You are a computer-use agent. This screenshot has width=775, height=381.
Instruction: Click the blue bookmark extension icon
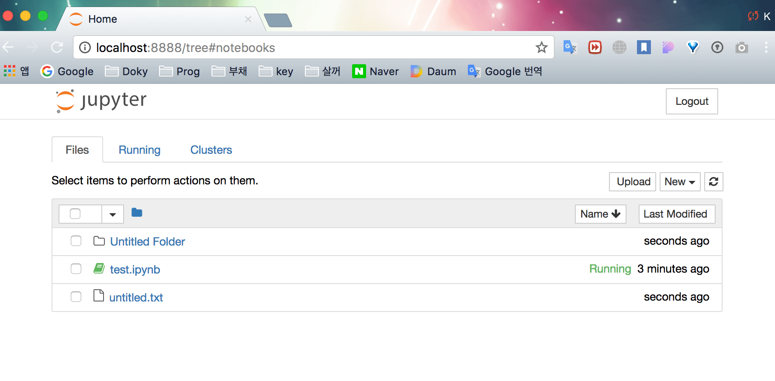pyautogui.click(x=644, y=47)
